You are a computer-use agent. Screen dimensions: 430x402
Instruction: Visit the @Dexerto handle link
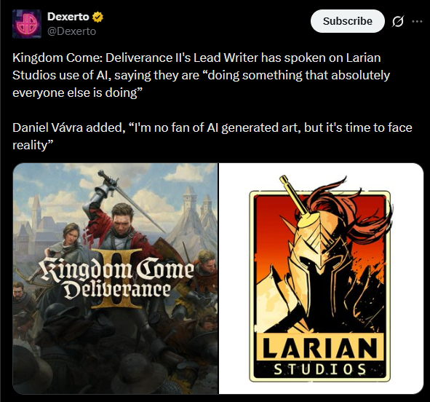pyautogui.click(x=71, y=31)
